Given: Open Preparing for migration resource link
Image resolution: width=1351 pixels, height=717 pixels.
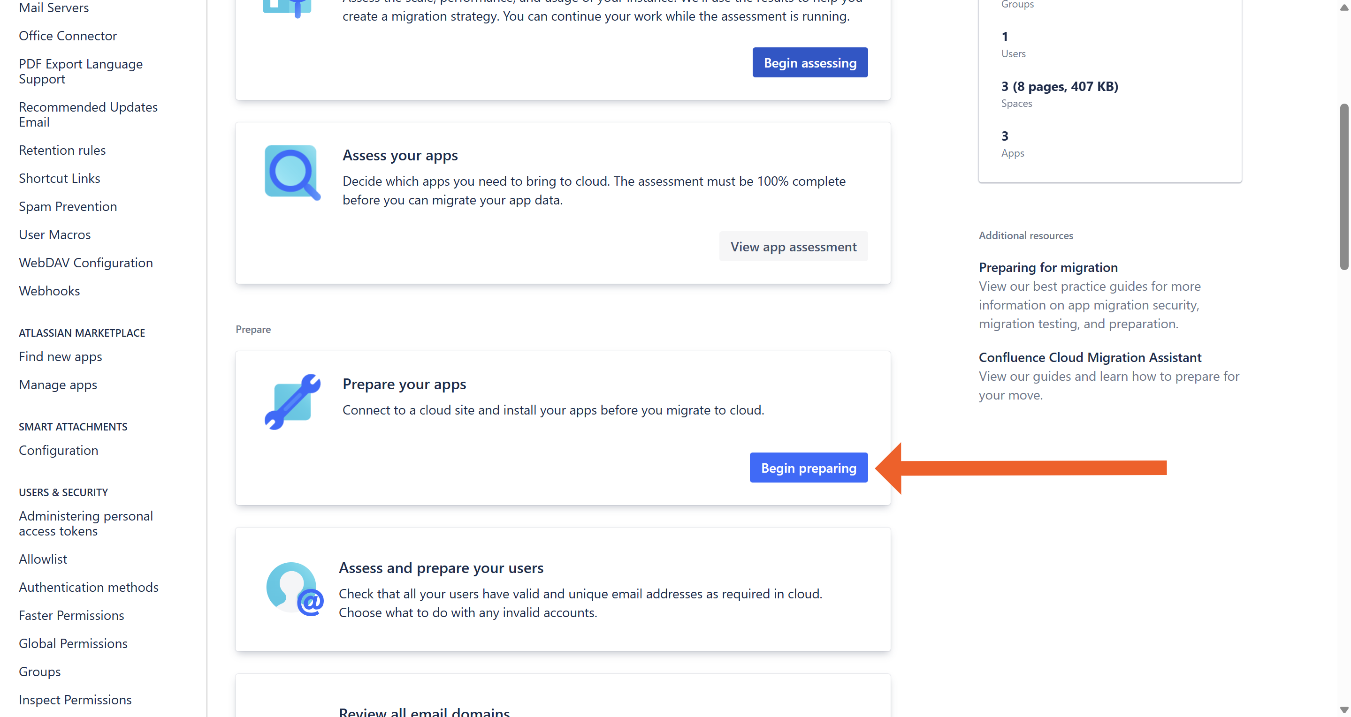Looking at the screenshot, I should click(1048, 267).
